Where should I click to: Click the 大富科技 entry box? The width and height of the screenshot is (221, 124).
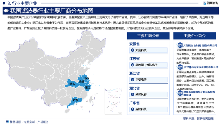coord(149,50)
